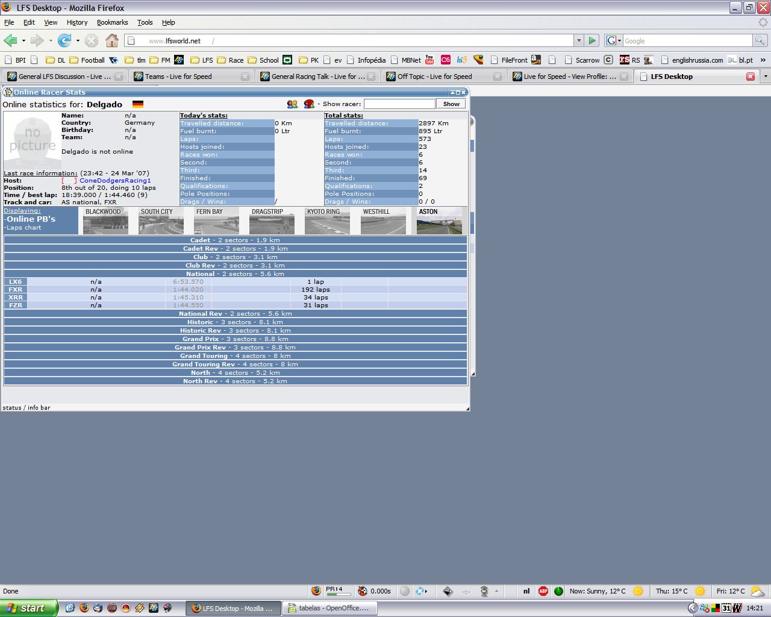The width and height of the screenshot is (771, 617).
Task: Open the YouTube bookmark icon
Action: click(x=429, y=60)
